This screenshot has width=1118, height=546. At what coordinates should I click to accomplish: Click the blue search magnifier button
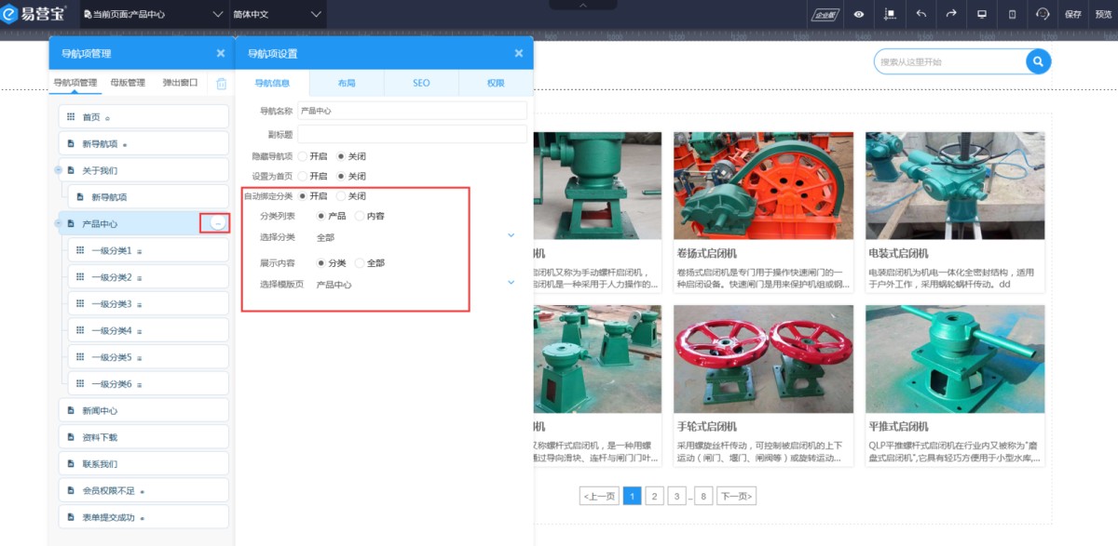1038,62
